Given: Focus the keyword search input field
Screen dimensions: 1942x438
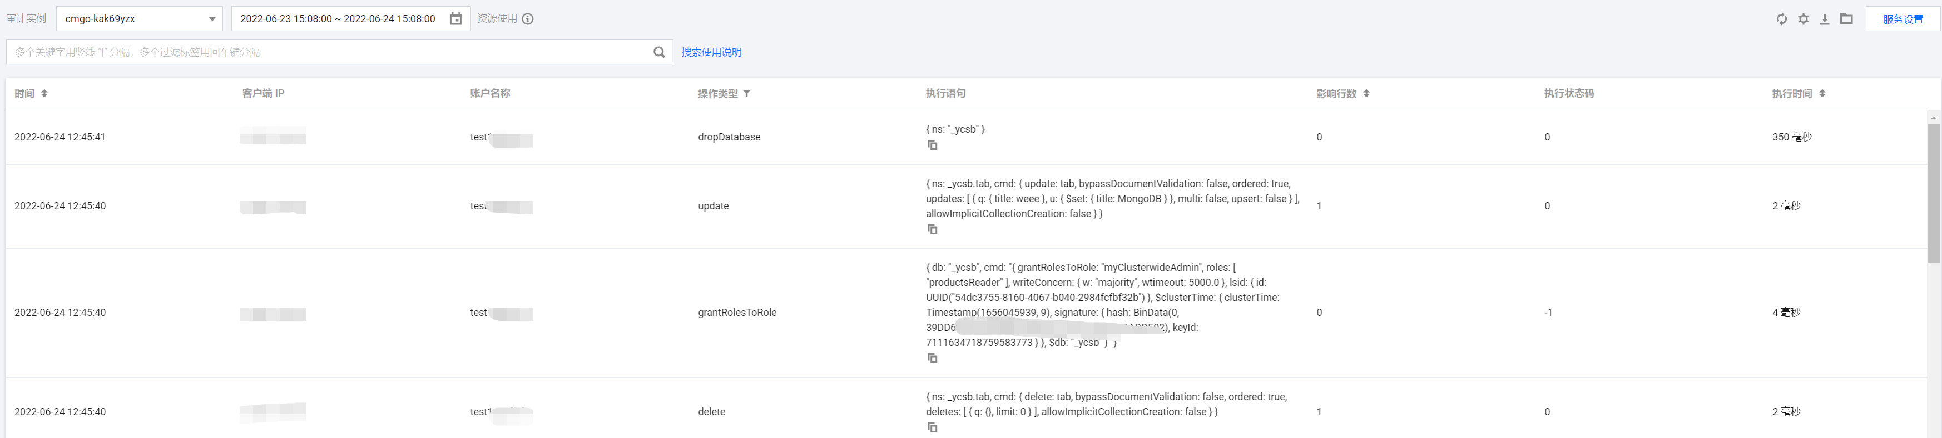Looking at the screenshot, I should pos(328,52).
